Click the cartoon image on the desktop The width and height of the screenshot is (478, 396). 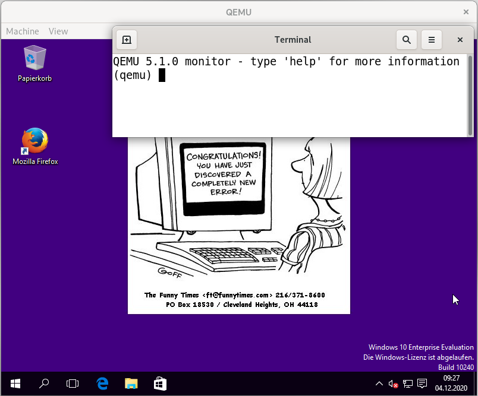[x=238, y=225]
